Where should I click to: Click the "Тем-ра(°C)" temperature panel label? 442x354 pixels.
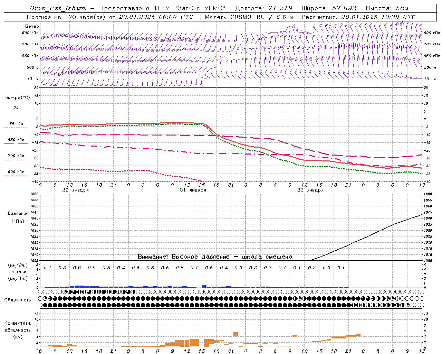pos(16,97)
